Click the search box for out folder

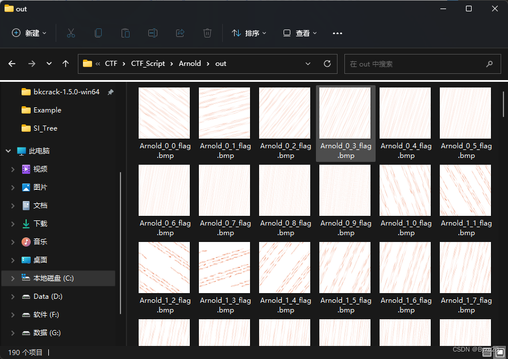422,64
